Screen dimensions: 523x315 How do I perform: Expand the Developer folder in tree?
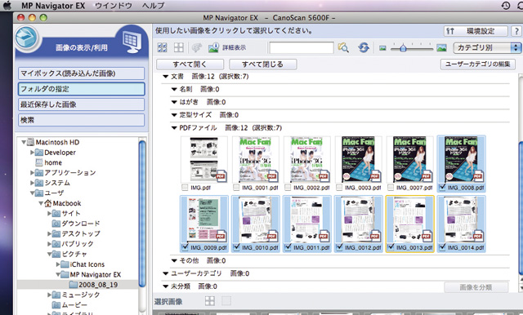coord(32,153)
